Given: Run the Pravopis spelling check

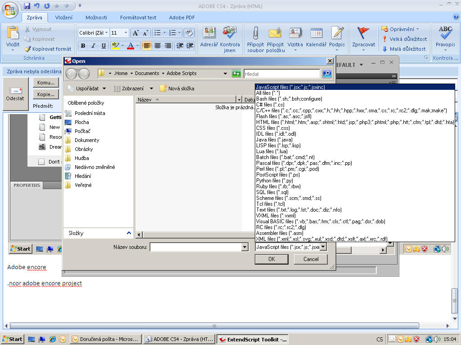Looking at the screenshot, I should click(x=445, y=39).
